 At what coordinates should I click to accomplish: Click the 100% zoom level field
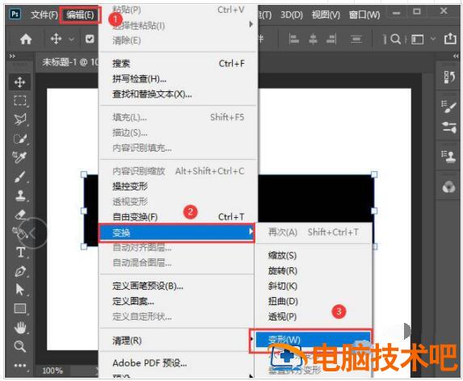tap(53, 371)
